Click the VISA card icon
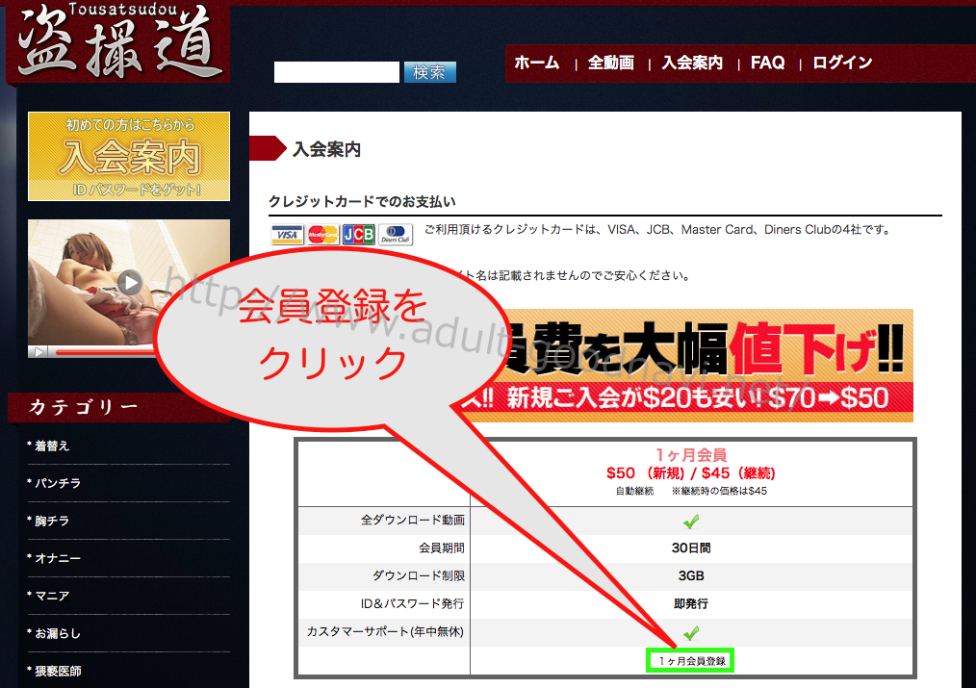 pyautogui.click(x=287, y=235)
